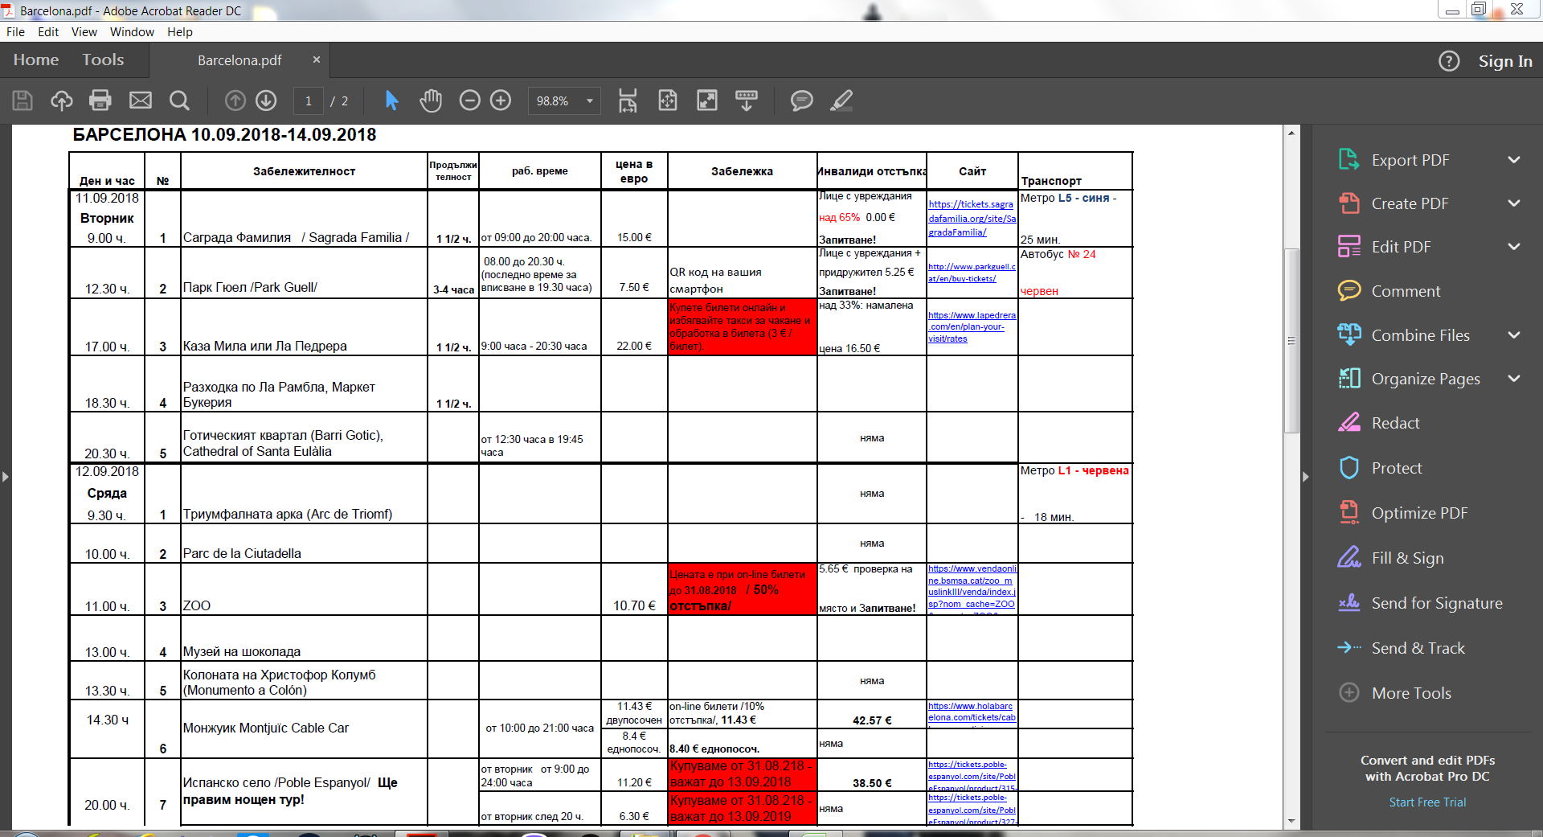
Task: Click the Save file icon
Action: point(23,101)
